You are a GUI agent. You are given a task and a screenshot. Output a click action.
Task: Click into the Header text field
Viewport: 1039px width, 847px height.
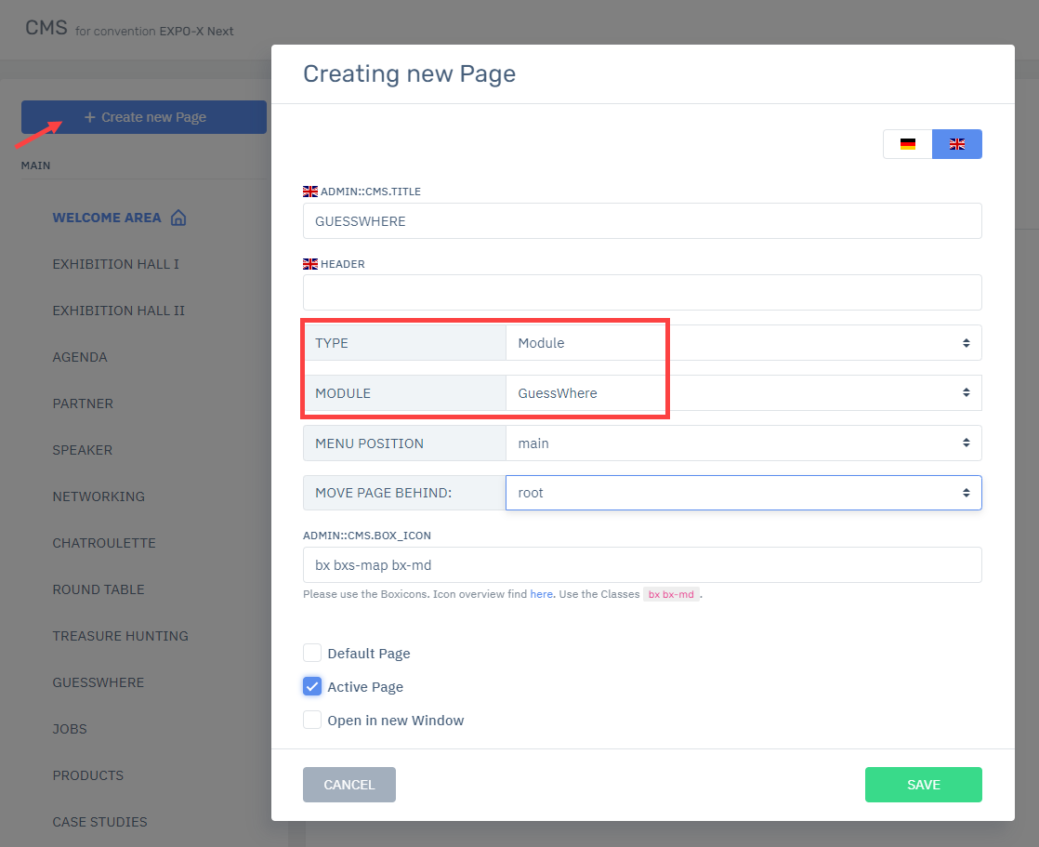click(x=641, y=292)
